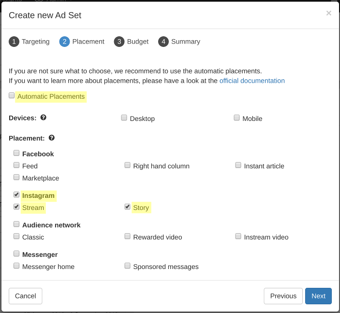Go to the Targeting step
340x313 pixels.
click(x=30, y=42)
